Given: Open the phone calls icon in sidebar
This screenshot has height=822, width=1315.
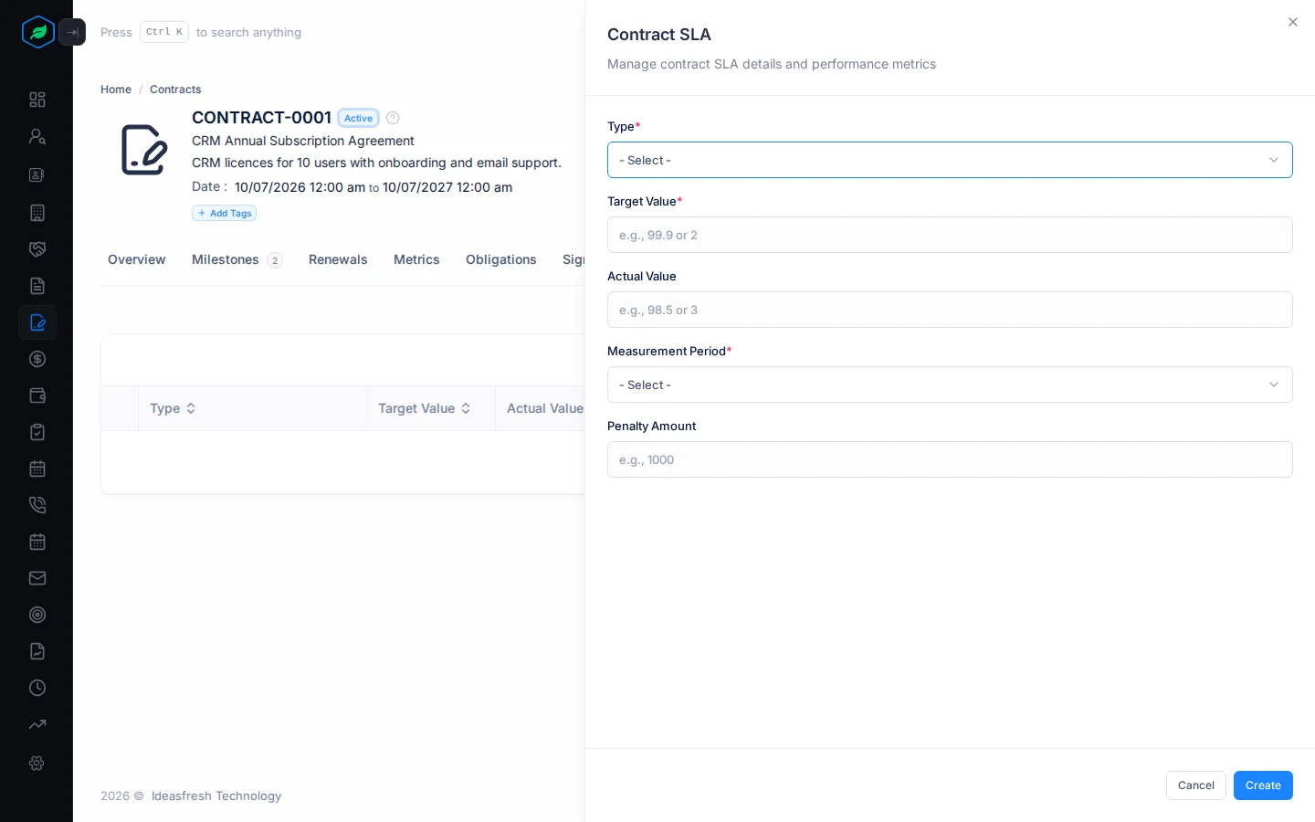Looking at the screenshot, I should click(37, 505).
